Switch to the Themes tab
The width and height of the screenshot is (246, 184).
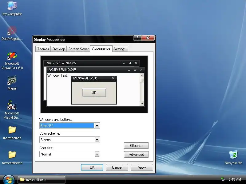click(43, 49)
